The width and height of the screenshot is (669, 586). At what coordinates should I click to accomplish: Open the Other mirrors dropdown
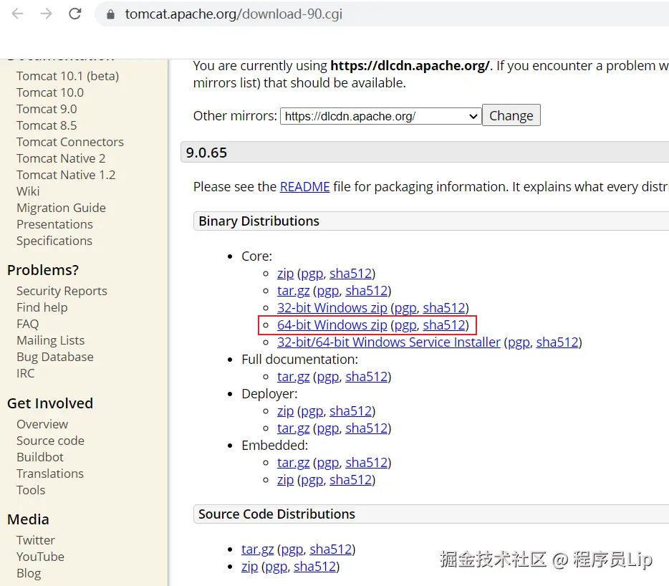pyautogui.click(x=380, y=116)
